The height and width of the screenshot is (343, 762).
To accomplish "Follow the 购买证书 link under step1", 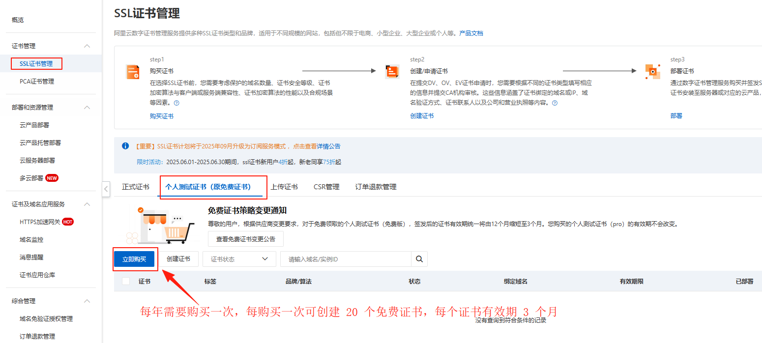I will pyautogui.click(x=162, y=116).
